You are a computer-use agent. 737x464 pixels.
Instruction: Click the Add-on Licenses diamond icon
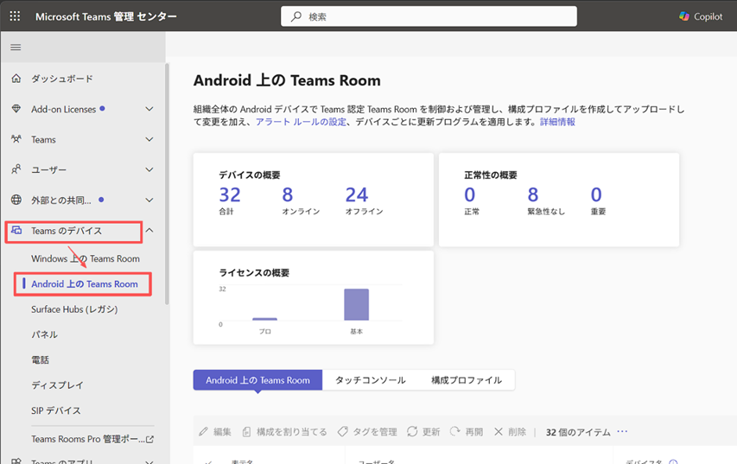tap(16, 109)
